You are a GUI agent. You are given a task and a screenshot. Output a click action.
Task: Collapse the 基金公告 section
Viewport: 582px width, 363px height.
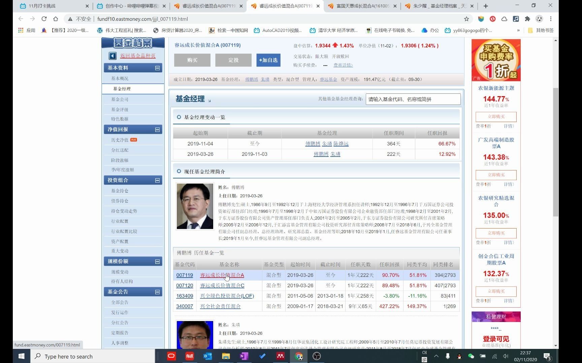[157, 292]
